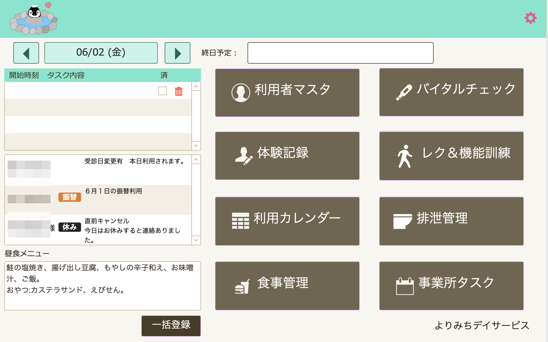Click the タスク内容 column header
Image resolution: width=548 pixels, height=342 pixels.
(x=66, y=75)
